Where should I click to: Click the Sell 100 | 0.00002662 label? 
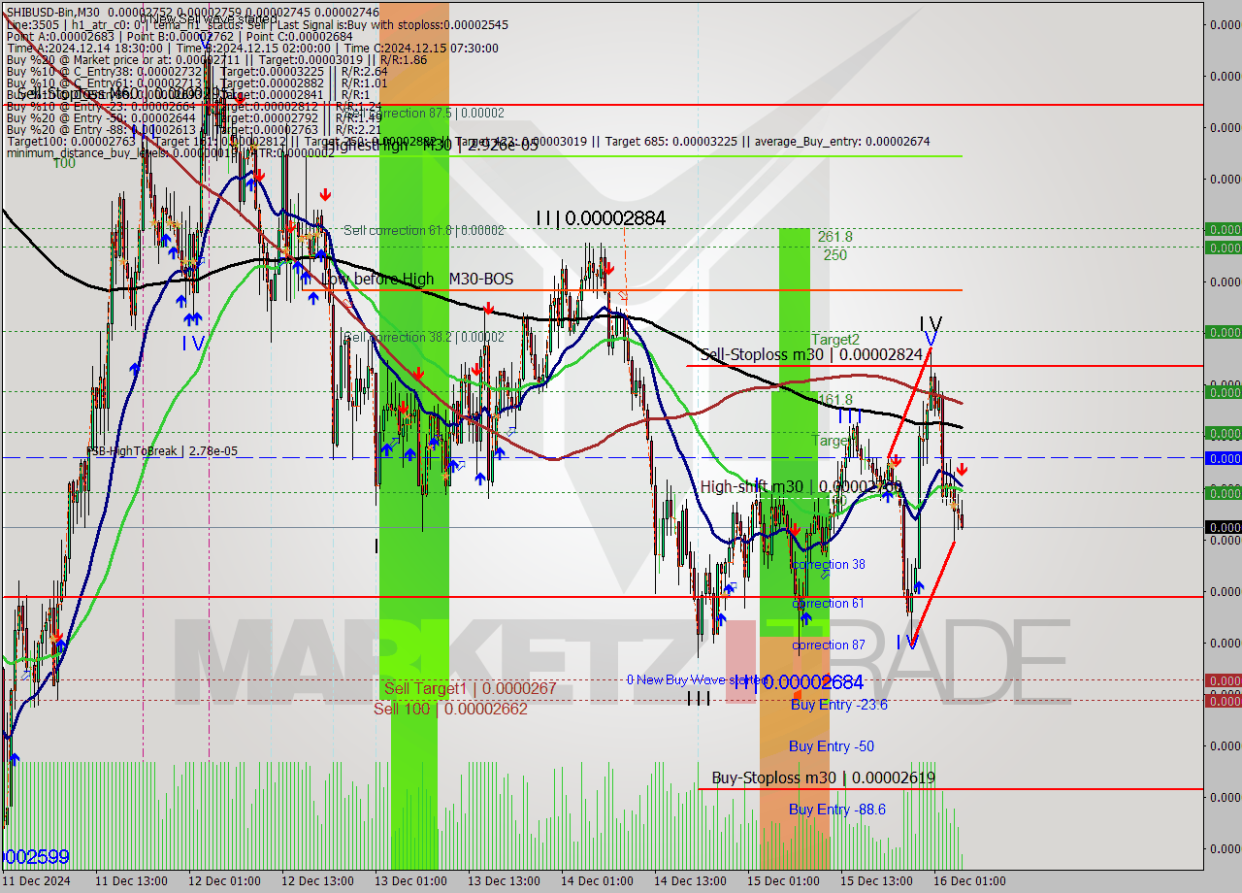coord(451,710)
